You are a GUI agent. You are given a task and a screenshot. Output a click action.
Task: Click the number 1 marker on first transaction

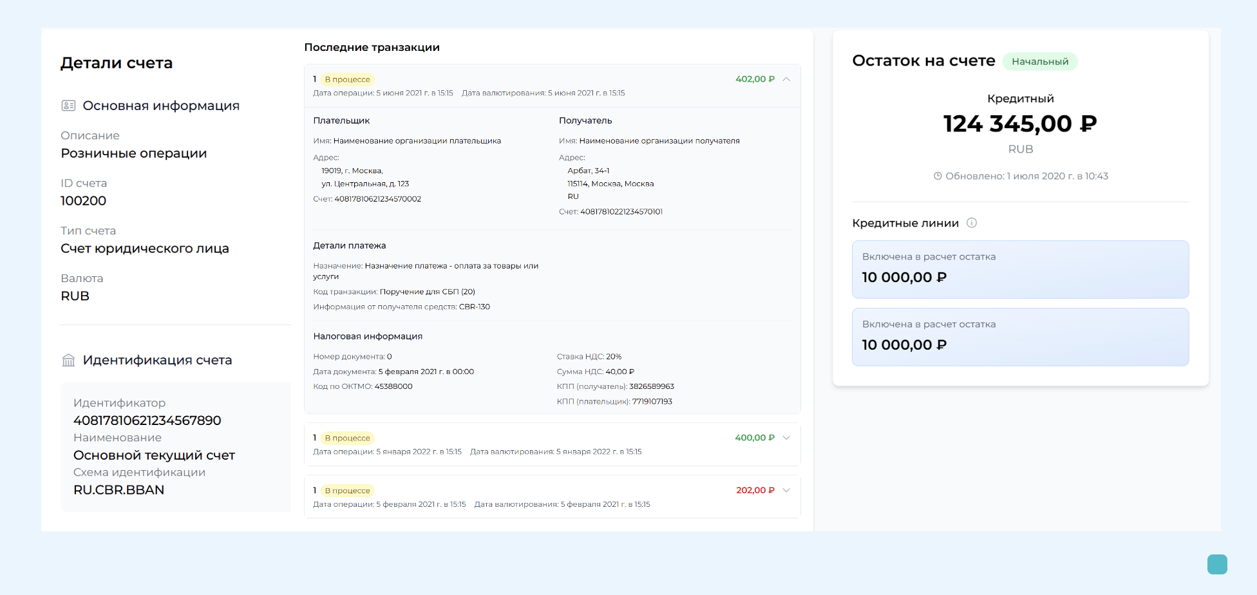[314, 79]
